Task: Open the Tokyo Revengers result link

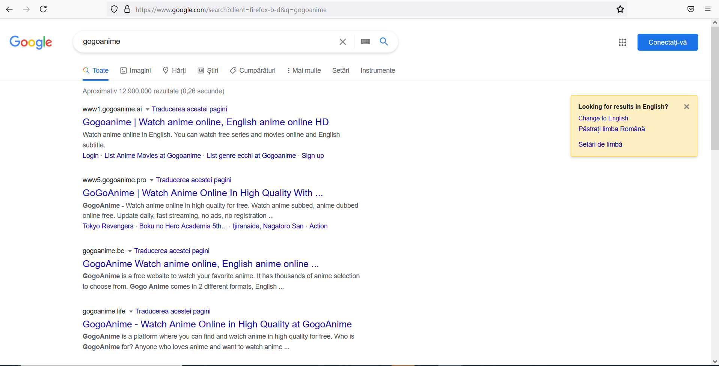Action: 108,226
